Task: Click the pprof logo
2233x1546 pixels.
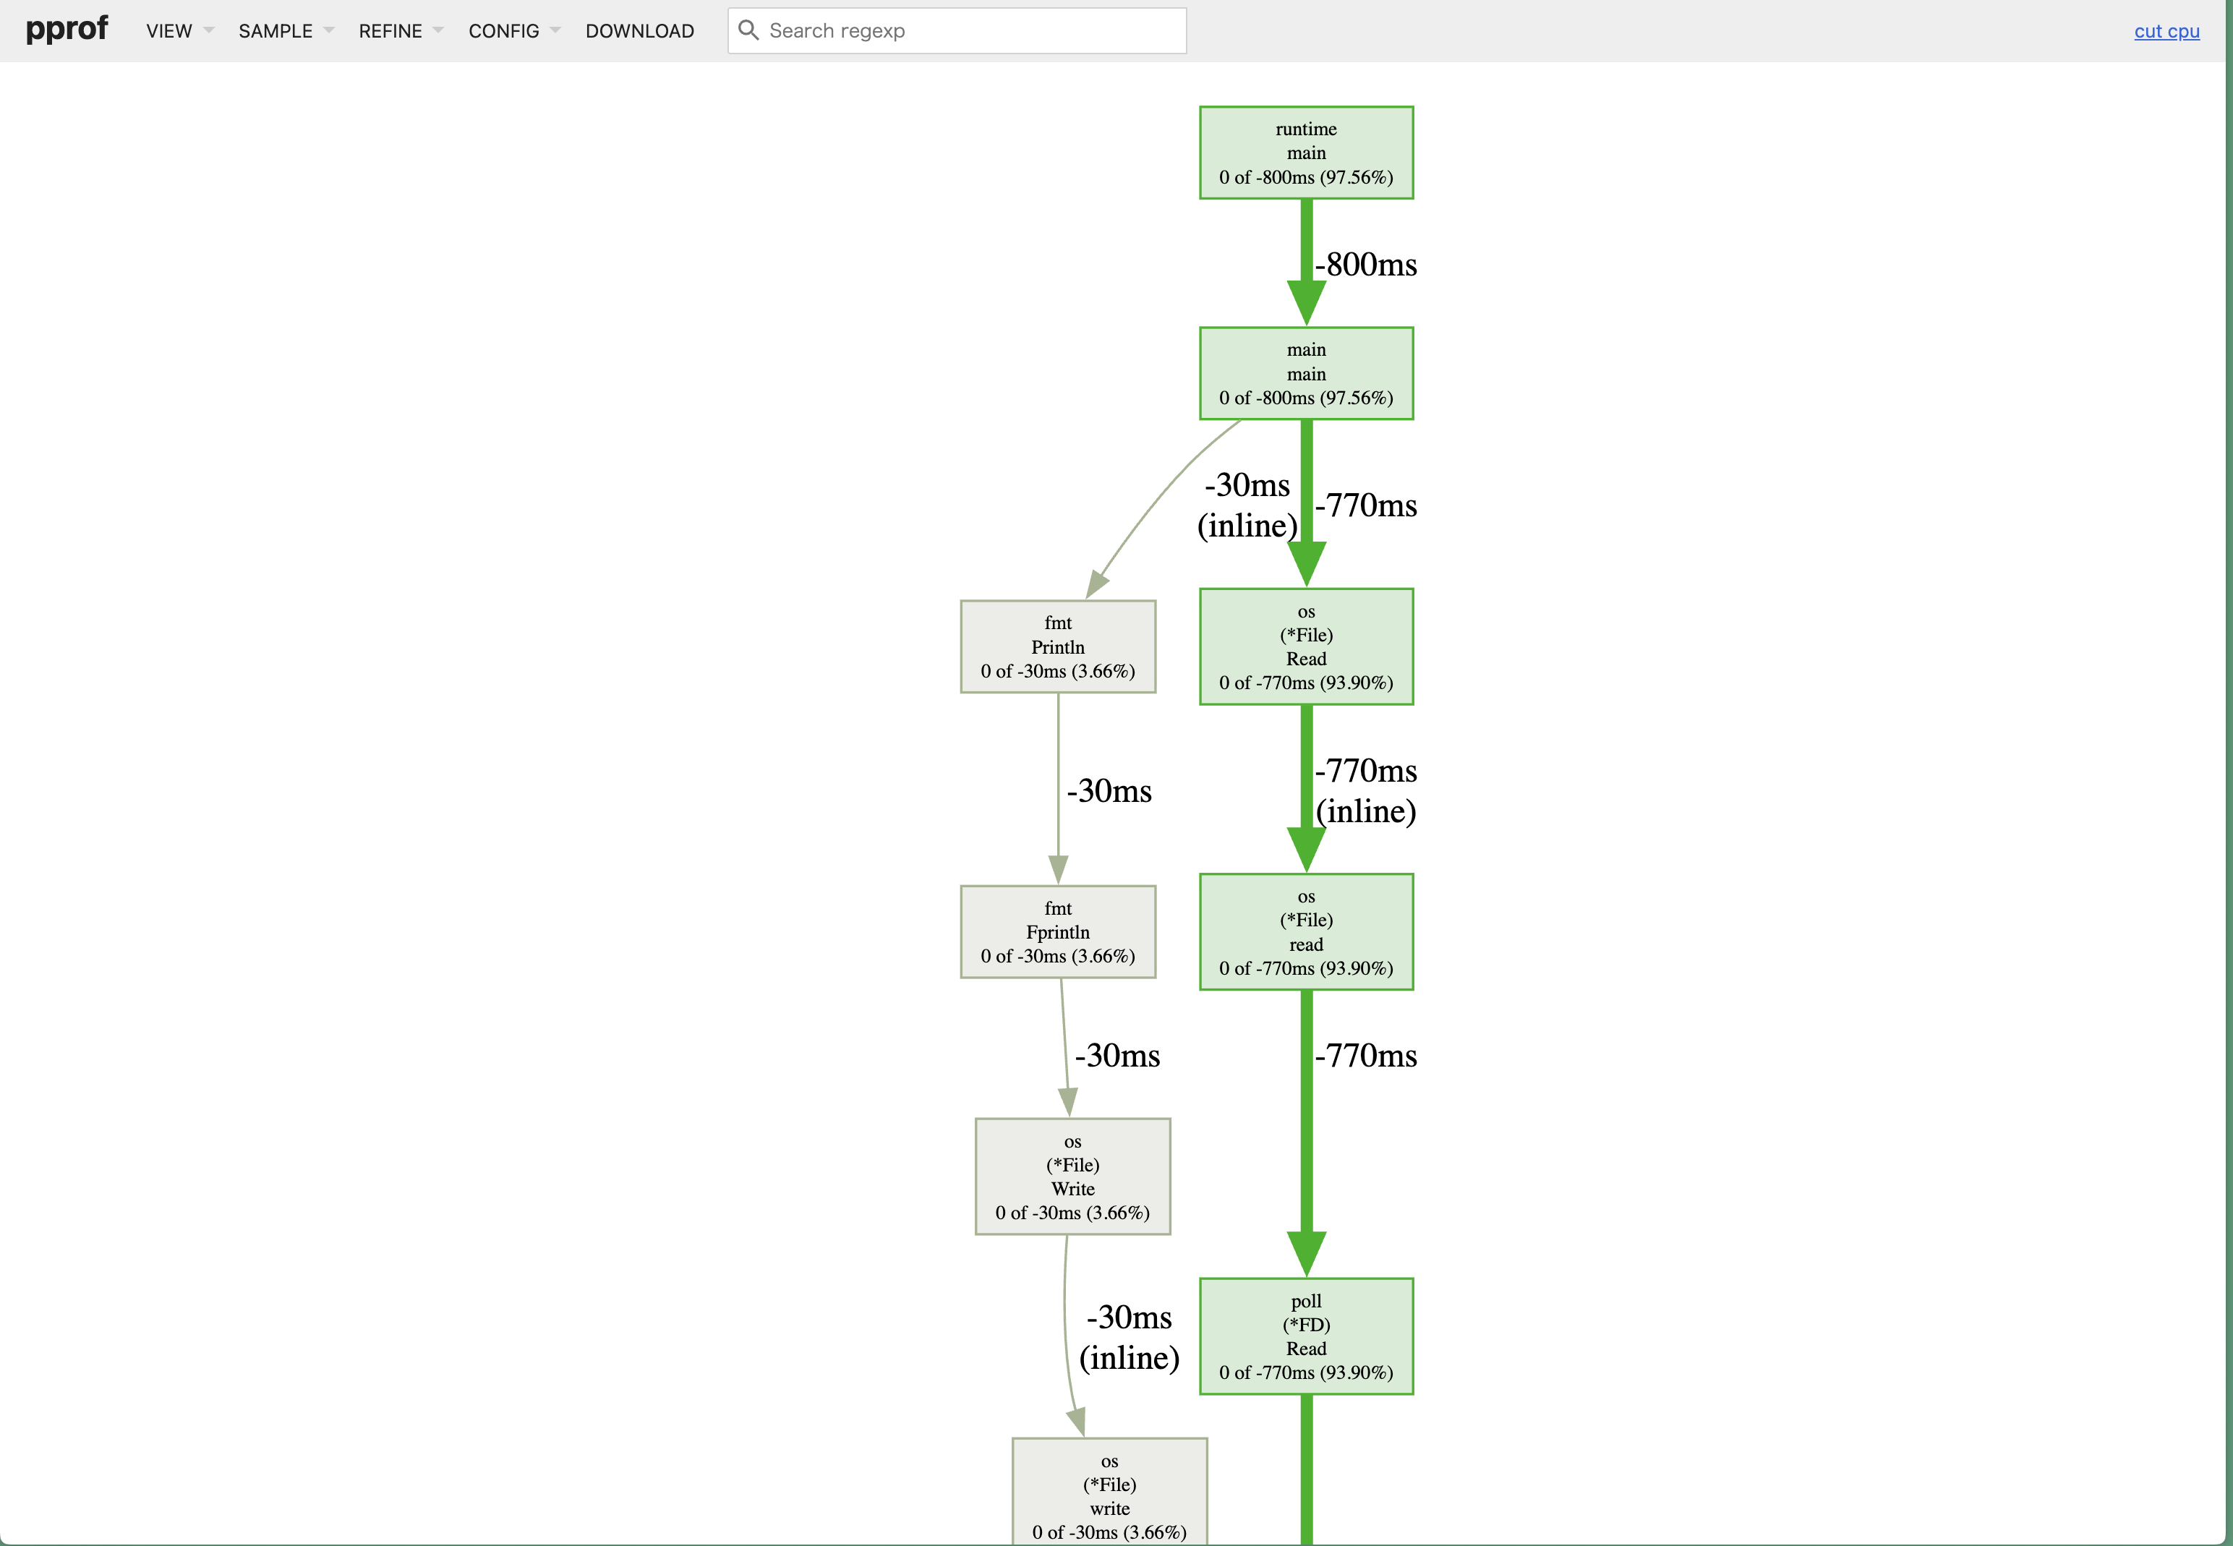Action: [x=67, y=29]
